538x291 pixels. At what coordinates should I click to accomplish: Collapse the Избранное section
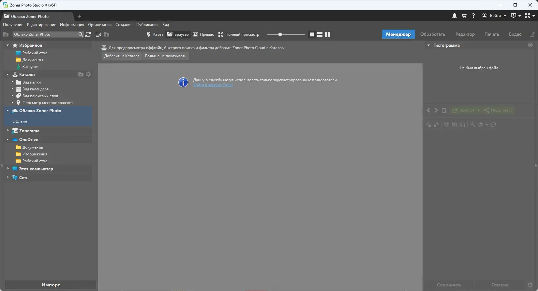tap(7, 45)
